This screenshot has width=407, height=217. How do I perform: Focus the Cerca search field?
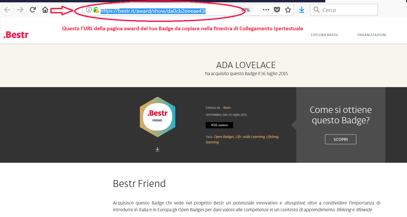pyautogui.click(x=344, y=10)
